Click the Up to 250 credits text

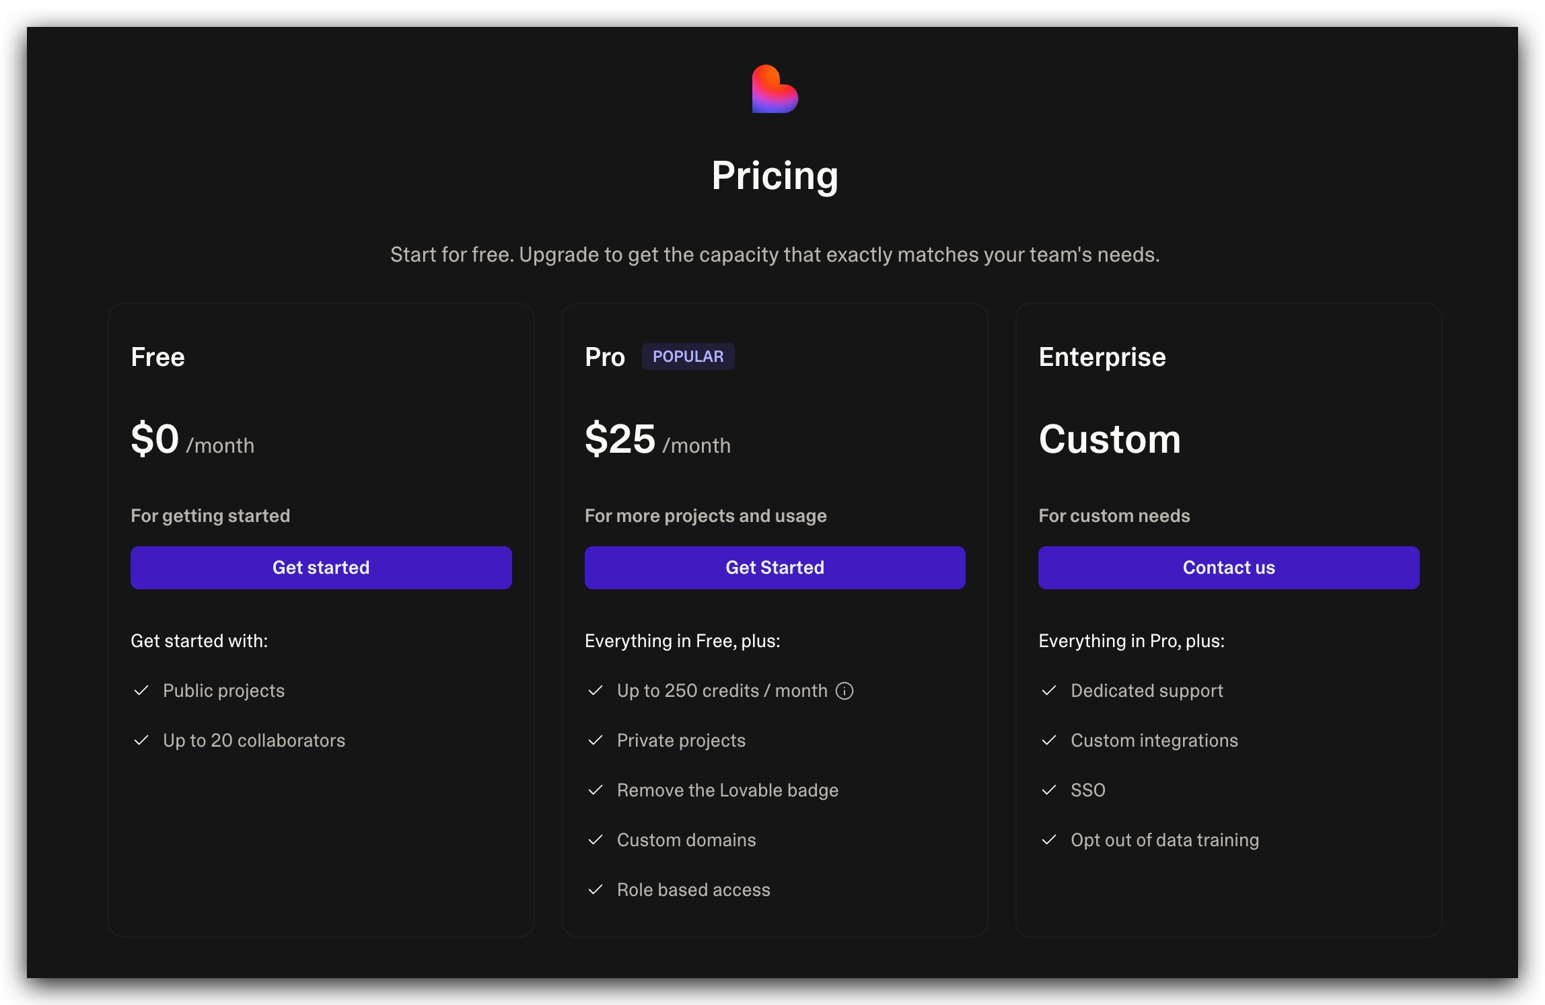click(722, 691)
